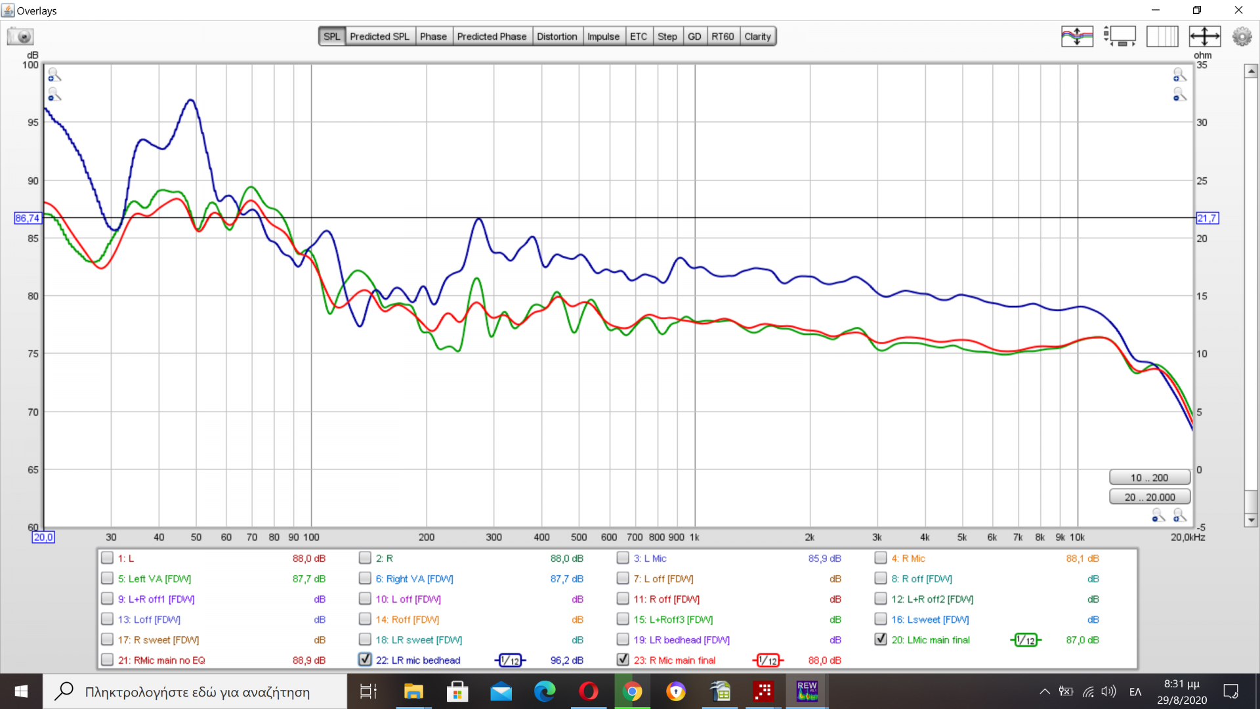Expand the system tray hidden icons chevron
Image resolution: width=1260 pixels, height=709 pixels.
tap(1044, 691)
